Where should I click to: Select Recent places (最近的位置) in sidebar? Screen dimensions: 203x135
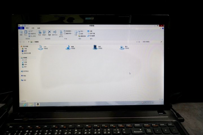coord(26,53)
